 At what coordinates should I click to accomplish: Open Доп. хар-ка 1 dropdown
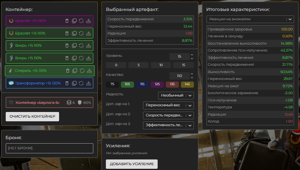click(x=168, y=105)
